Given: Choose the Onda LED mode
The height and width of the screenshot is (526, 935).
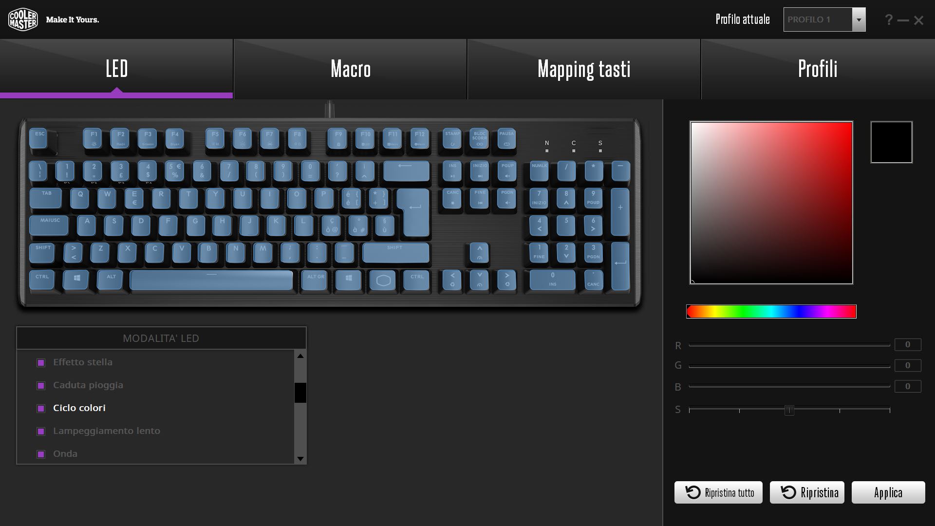Looking at the screenshot, I should 65,453.
